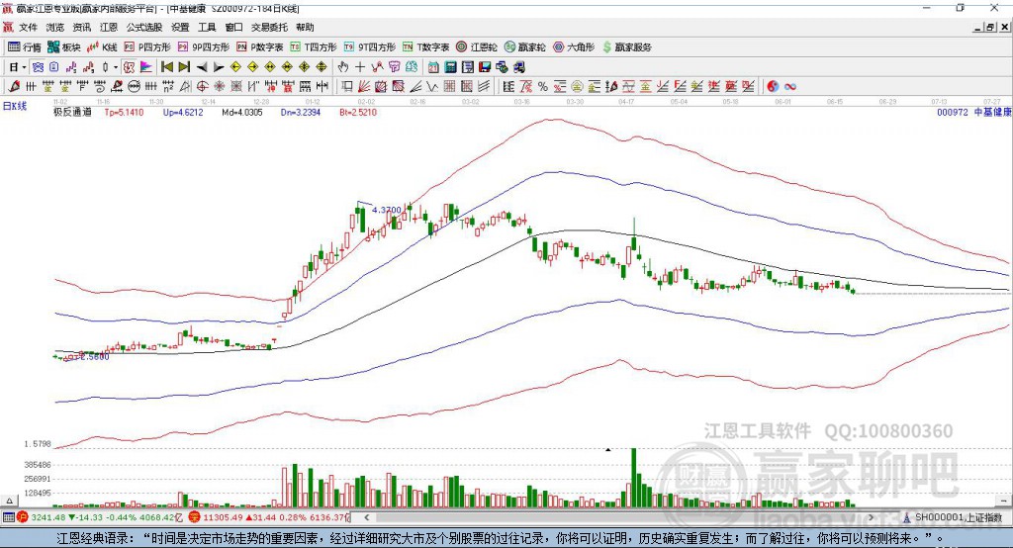Image resolution: width=1013 pixels, height=548 pixels.
Task: Open the 赢家轮 wheel tool
Action: (525, 47)
